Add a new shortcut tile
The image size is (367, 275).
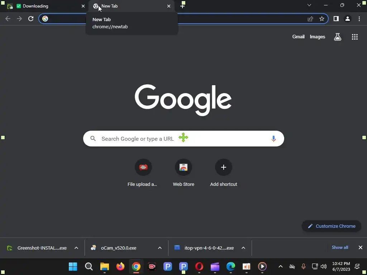(224, 172)
